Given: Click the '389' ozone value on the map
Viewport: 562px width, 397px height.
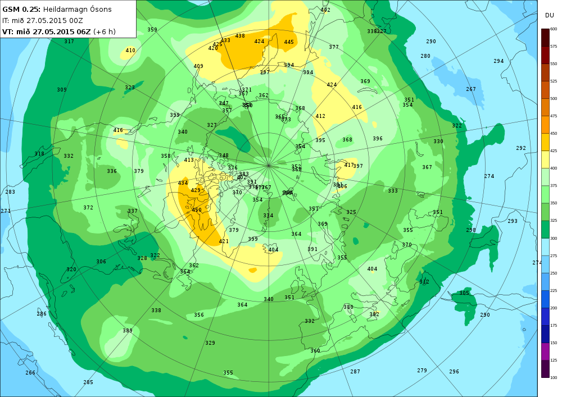Looking at the screenshot, I should coord(128,331).
